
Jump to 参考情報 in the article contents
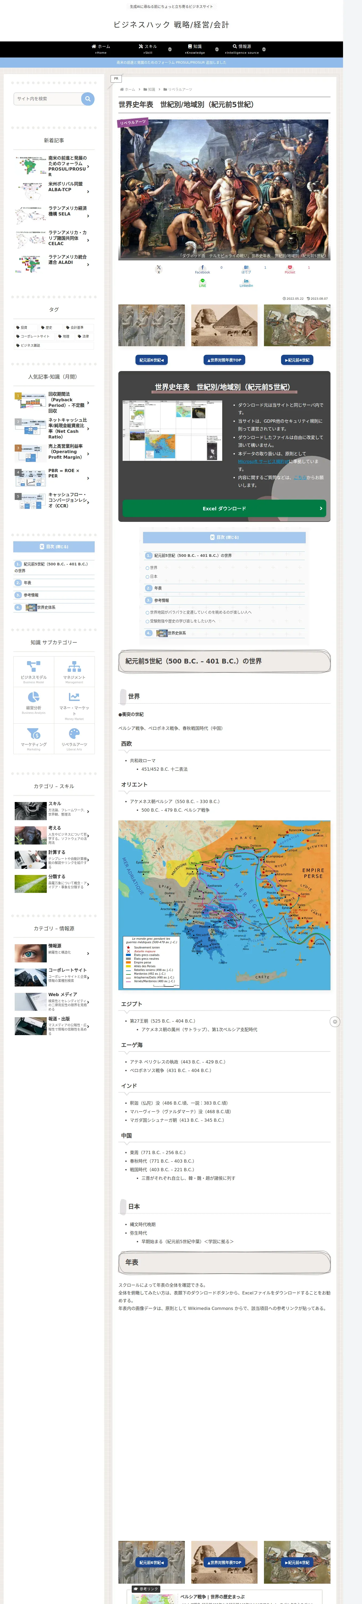point(161,600)
